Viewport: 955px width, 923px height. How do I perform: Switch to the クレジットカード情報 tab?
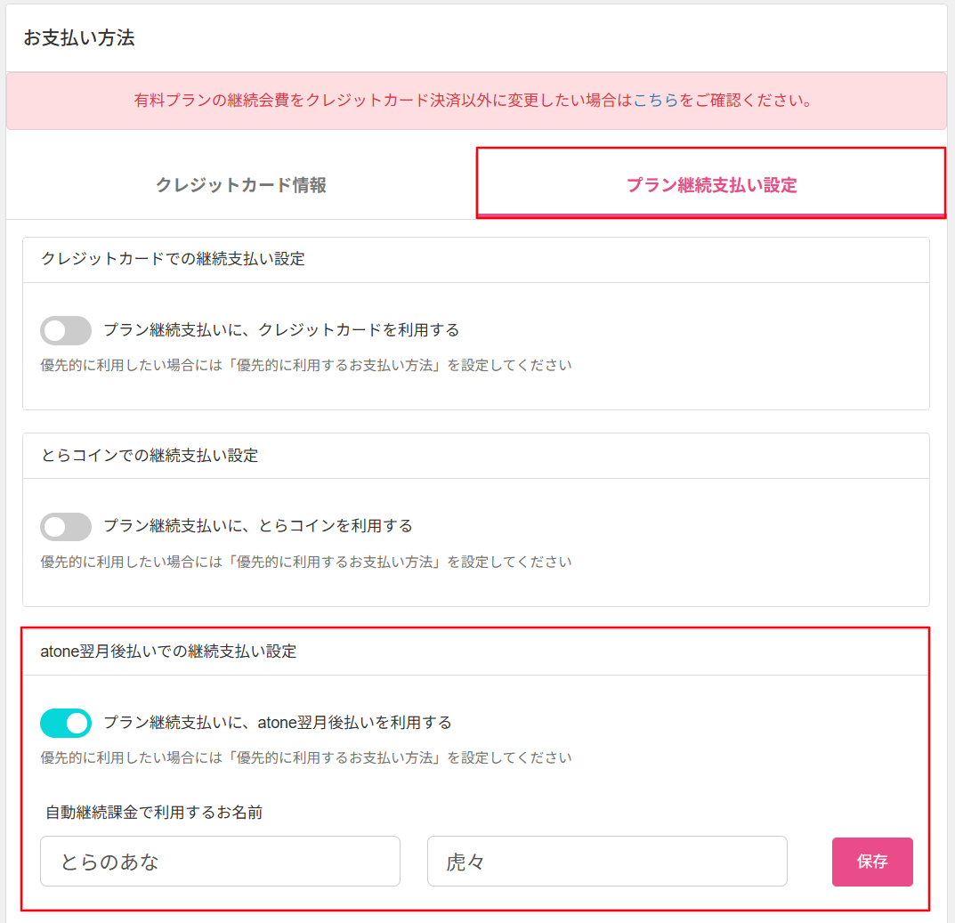coord(241,185)
